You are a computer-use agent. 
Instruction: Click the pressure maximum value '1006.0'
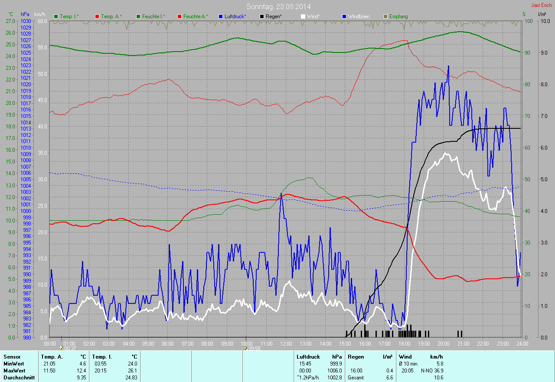pyautogui.click(x=334, y=371)
